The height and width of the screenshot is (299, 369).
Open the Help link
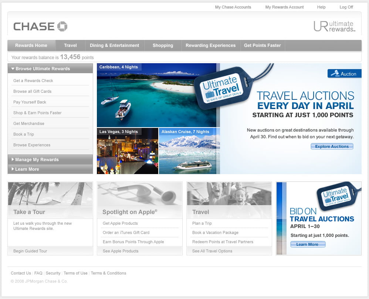[321, 7]
